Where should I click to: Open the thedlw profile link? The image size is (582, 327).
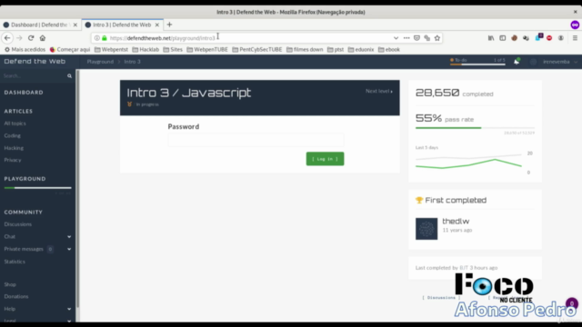(456, 222)
